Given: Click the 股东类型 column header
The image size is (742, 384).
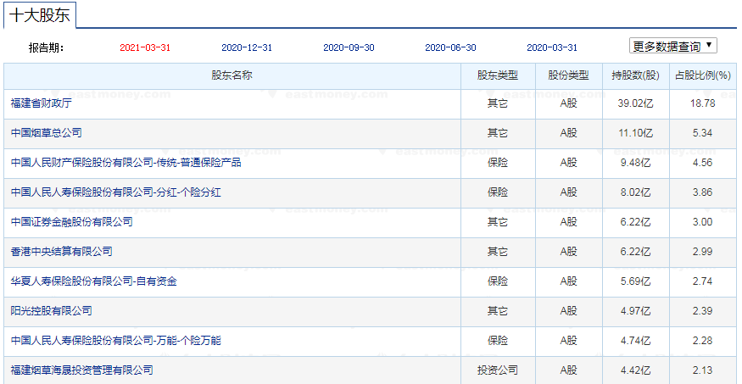Looking at the screenshot, I should (x=498, y=75).
